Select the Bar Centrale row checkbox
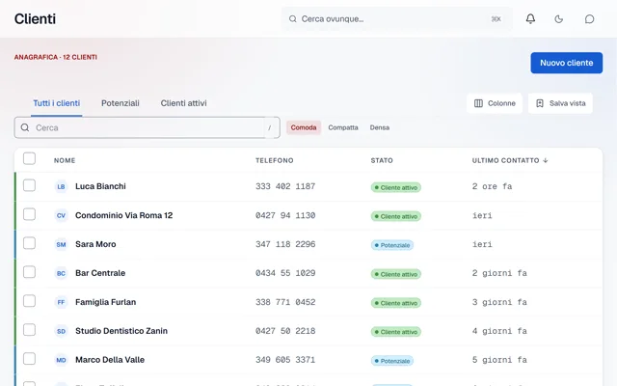The image size is (617, 386). click(x=29, y=272)
